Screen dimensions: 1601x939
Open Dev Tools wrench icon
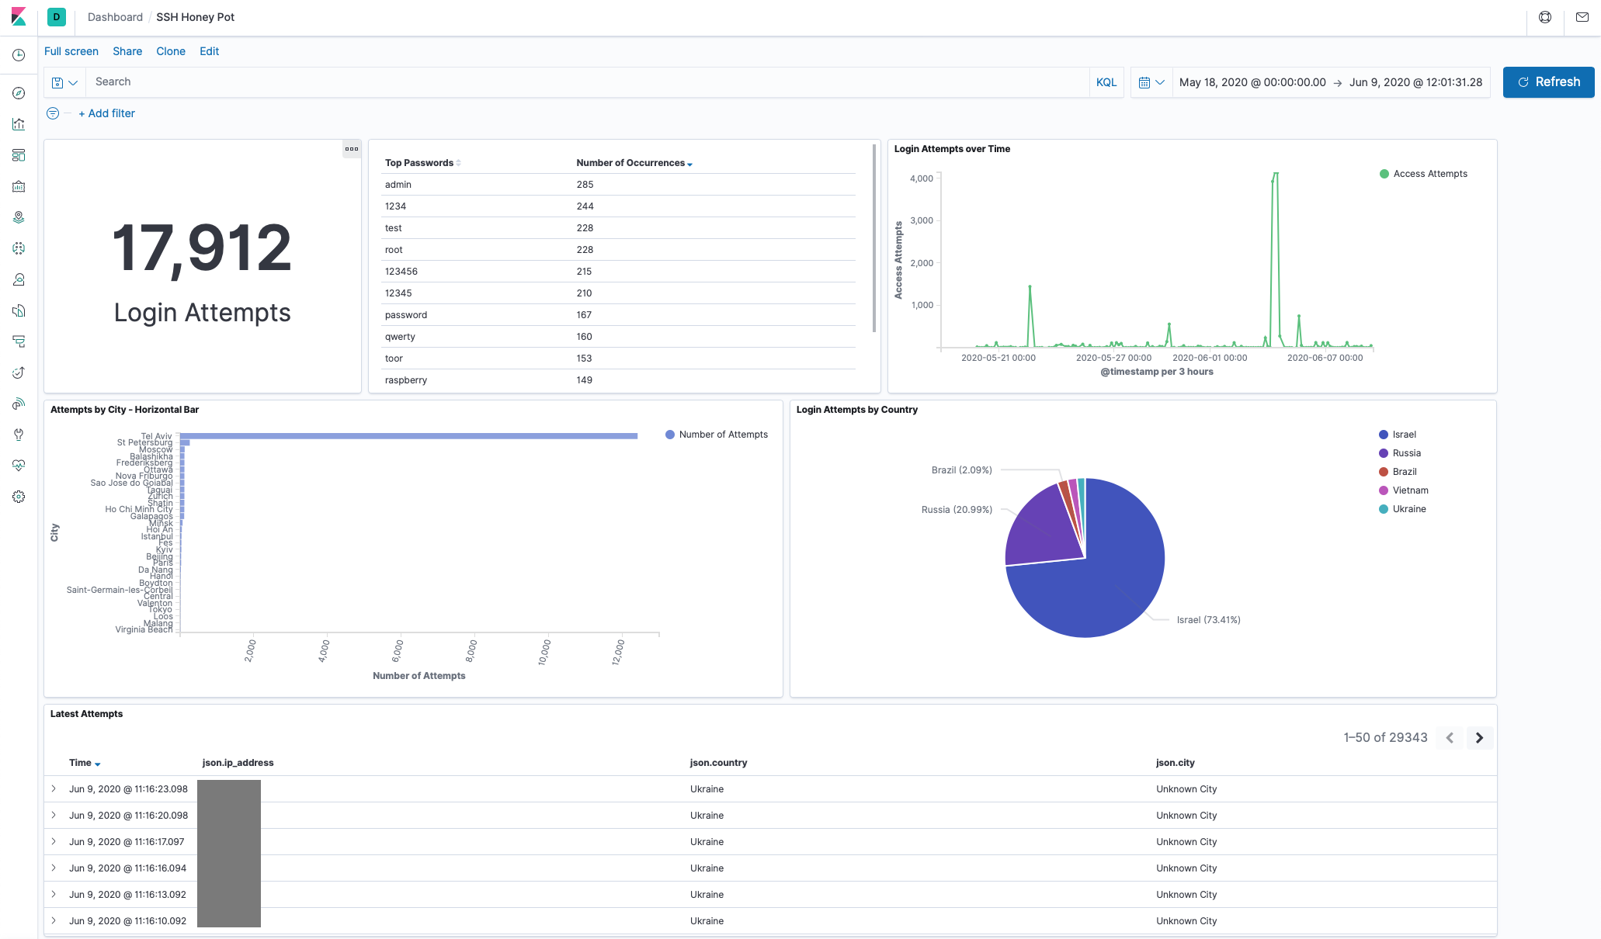[x=19, y=435]
